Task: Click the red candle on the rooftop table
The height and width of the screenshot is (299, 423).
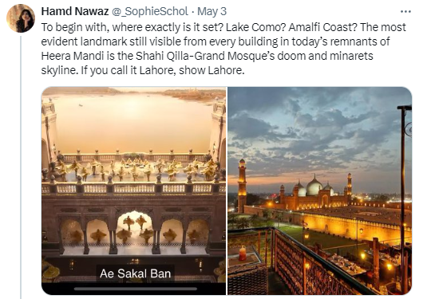Action: click(242, 253)
